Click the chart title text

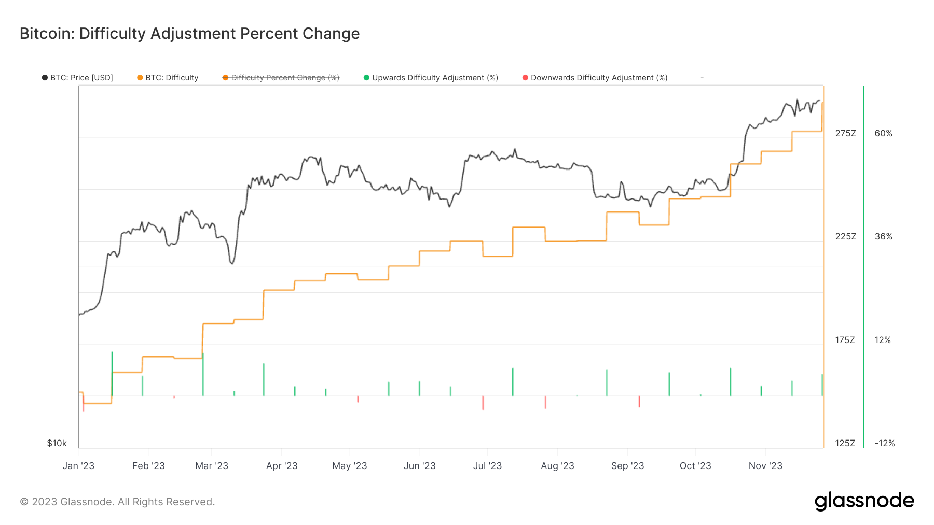(x=189, y=34)
